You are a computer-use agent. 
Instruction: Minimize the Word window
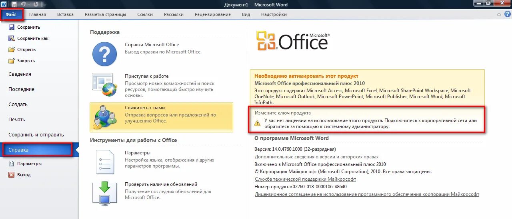point(479,3)
